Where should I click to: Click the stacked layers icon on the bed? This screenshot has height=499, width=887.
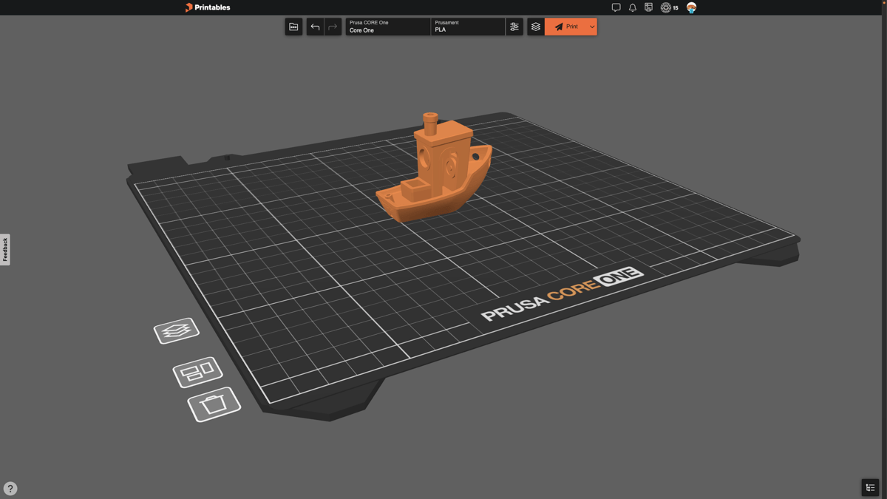click(177, 330)
